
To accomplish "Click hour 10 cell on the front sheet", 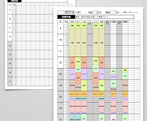I will [x=60, y=40].
